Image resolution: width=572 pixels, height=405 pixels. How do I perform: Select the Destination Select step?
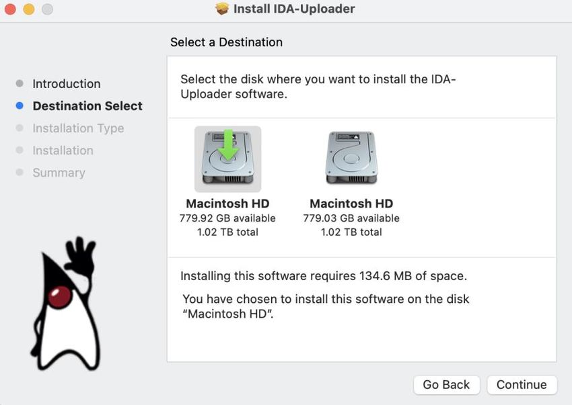(87, 106)
